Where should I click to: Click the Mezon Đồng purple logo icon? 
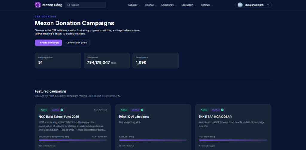(x=38, y=5)
